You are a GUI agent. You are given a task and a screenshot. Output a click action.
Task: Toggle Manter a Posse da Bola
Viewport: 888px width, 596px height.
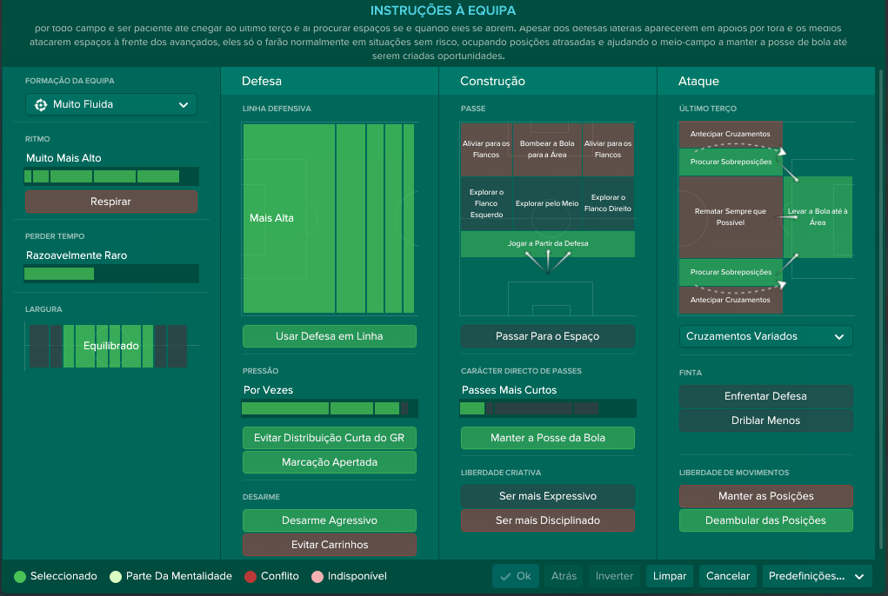(x=548, y=438)
